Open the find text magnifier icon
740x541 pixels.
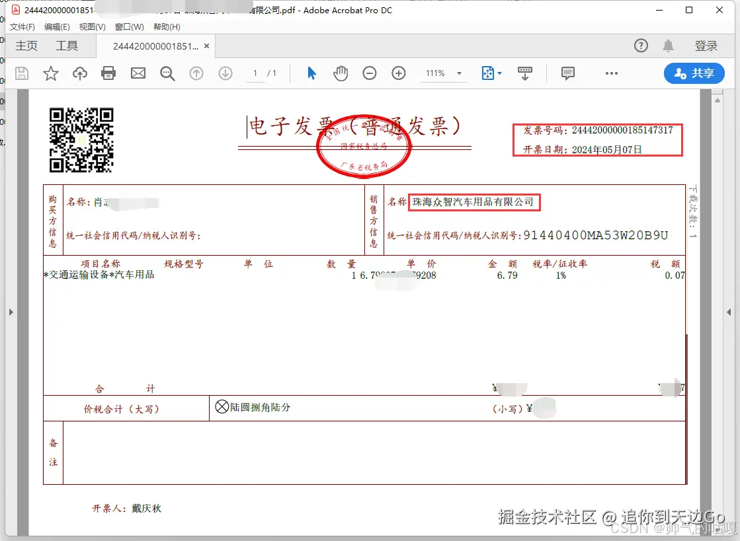167,73
